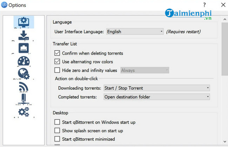
Task: Enable Start qBittorrent on Windows start up
Action: click(x=57, y=122)
